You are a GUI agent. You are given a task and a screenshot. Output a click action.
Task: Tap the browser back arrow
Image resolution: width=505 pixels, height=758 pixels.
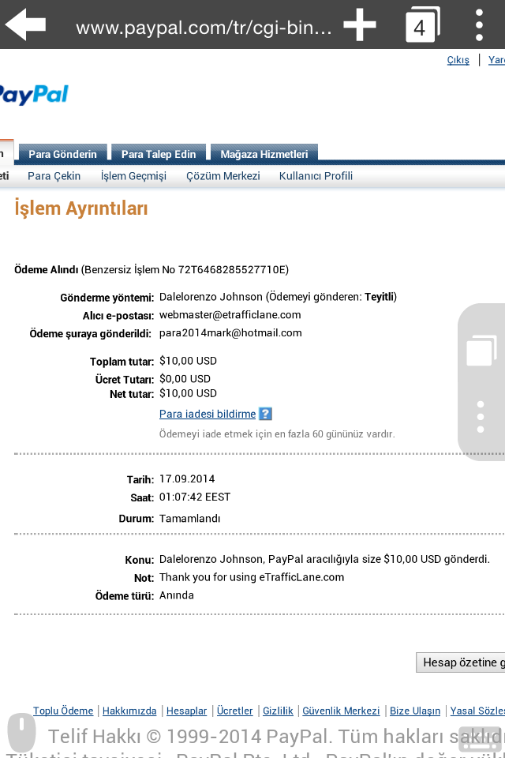25,24
